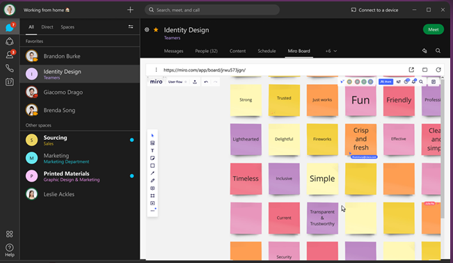Select the Miro Sticky note tool
Screen dimensions: 453x263
tap(152, 158)
